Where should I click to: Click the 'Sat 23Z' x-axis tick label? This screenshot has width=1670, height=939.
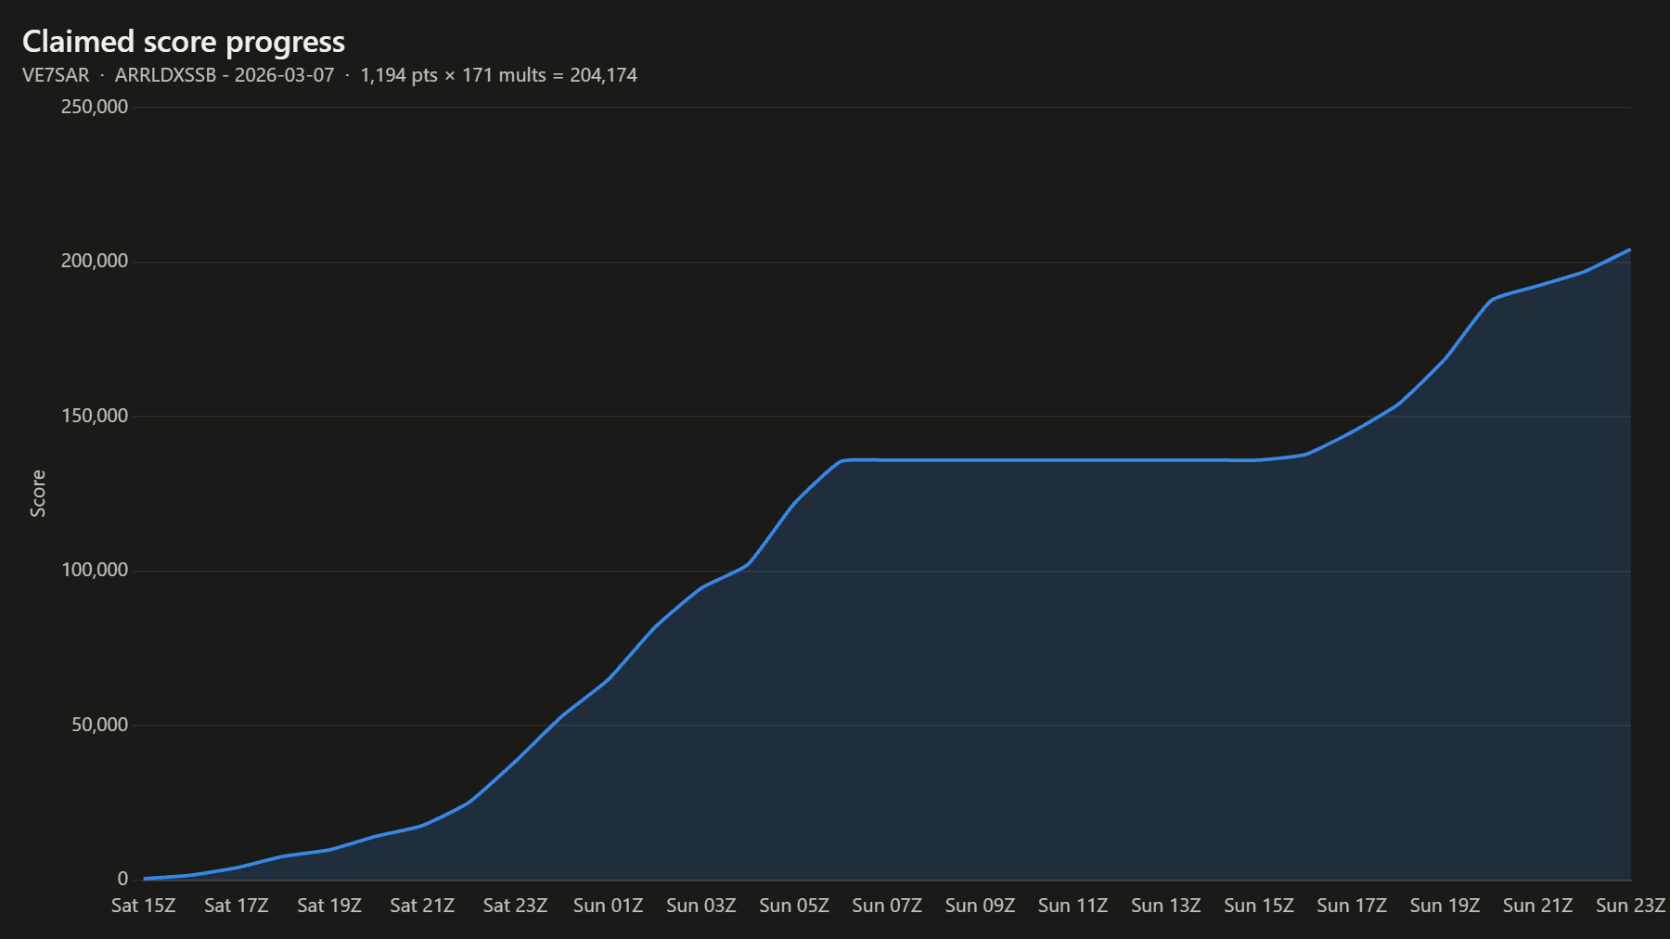pos(515,906)
